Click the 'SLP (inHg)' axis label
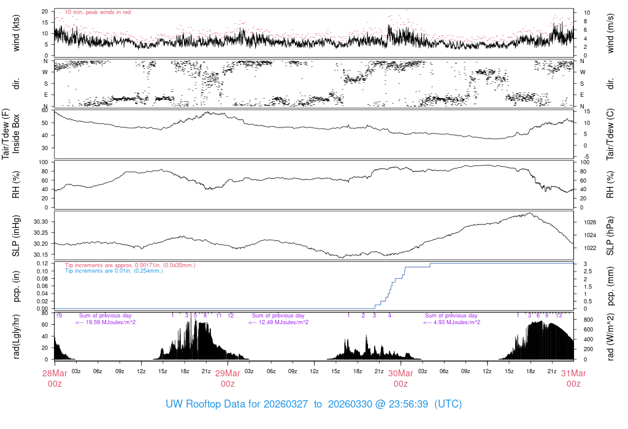This screenshot has height=429, width=628. pos(16,236)
